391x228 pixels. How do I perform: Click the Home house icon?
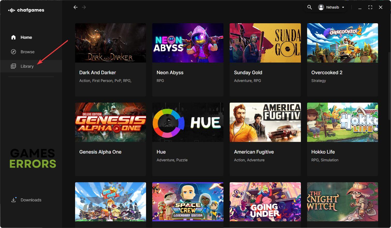[x=13, y=37]
